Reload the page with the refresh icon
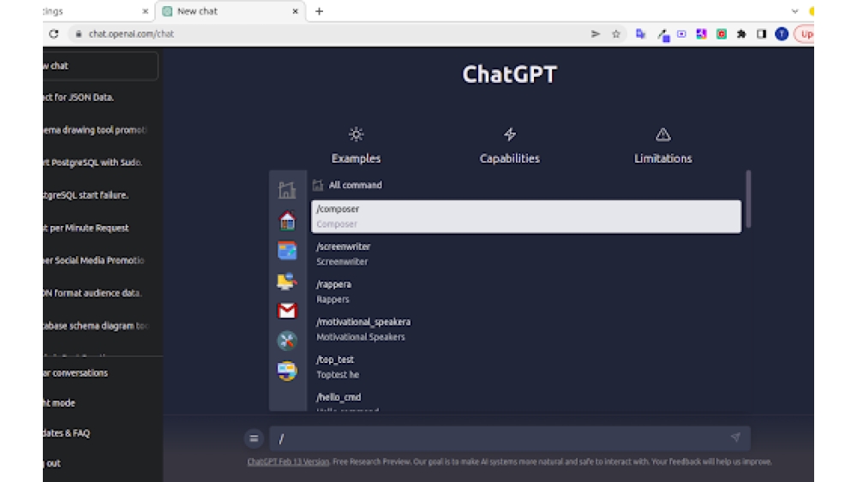857x482 pixels. (x=53, y=34)
